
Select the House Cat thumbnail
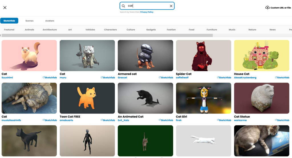(x=262, y=56)
